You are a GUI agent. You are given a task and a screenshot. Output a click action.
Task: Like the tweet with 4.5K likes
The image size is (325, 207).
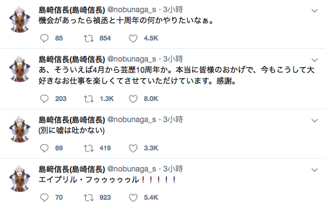133,38
